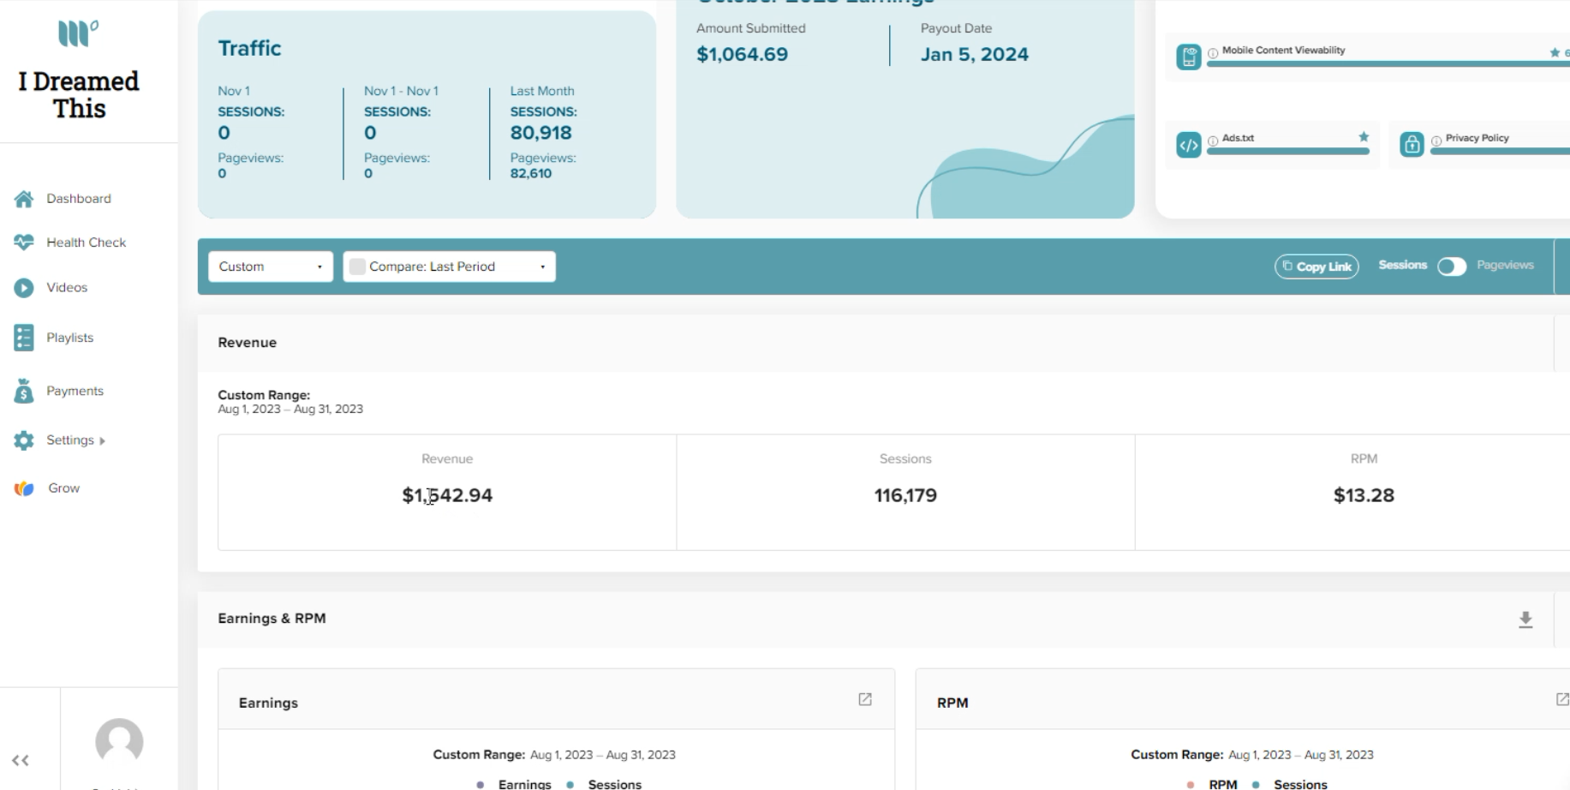Toggle Sessions/Pageviews switch
Screen dimensions: 1570x790
pos(1452,266)
